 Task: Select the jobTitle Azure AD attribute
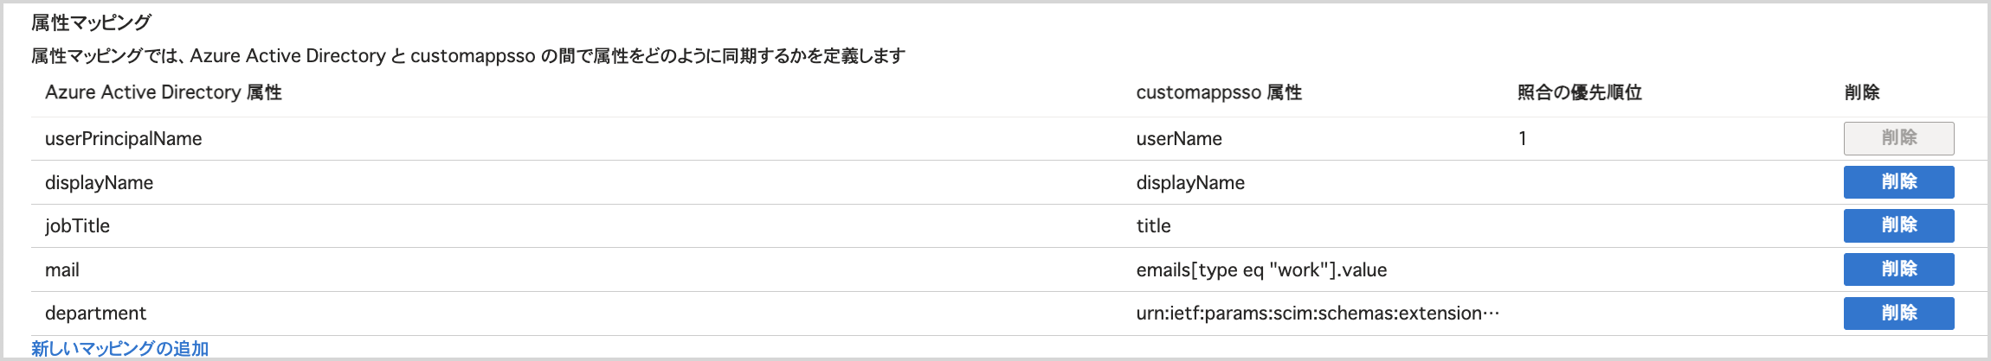pos(77,226)
